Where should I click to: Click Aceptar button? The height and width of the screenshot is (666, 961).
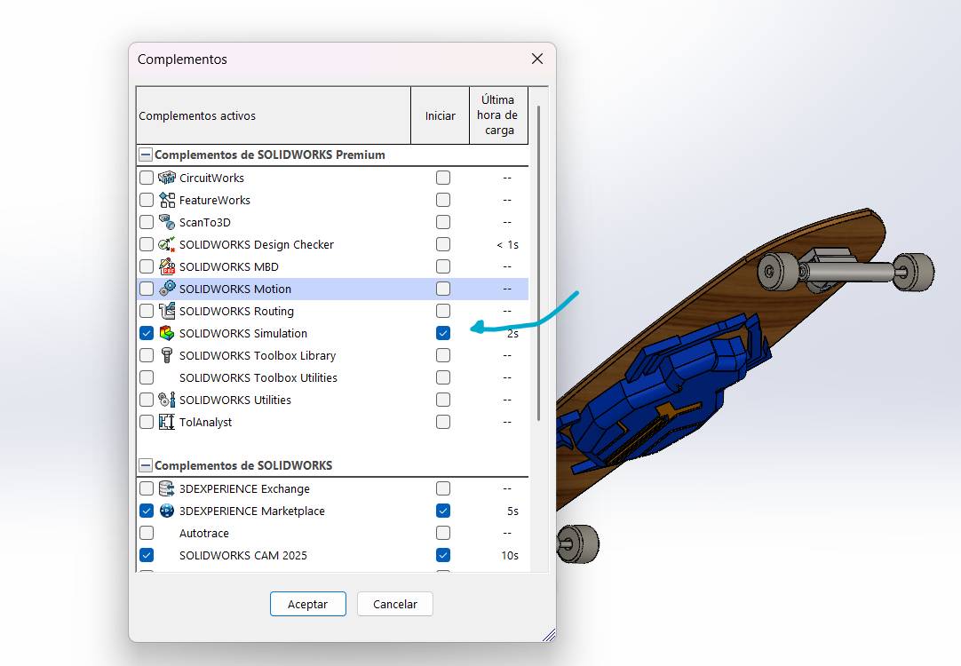tap(307, 604)
